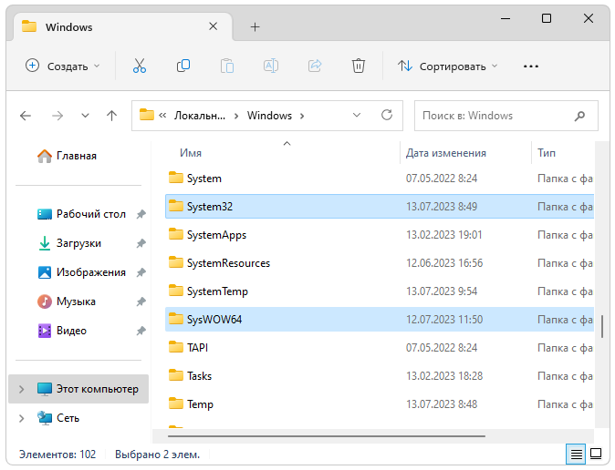Click the pin next to Видео
The height and width of the screenshot is (470, 615).
141,331
